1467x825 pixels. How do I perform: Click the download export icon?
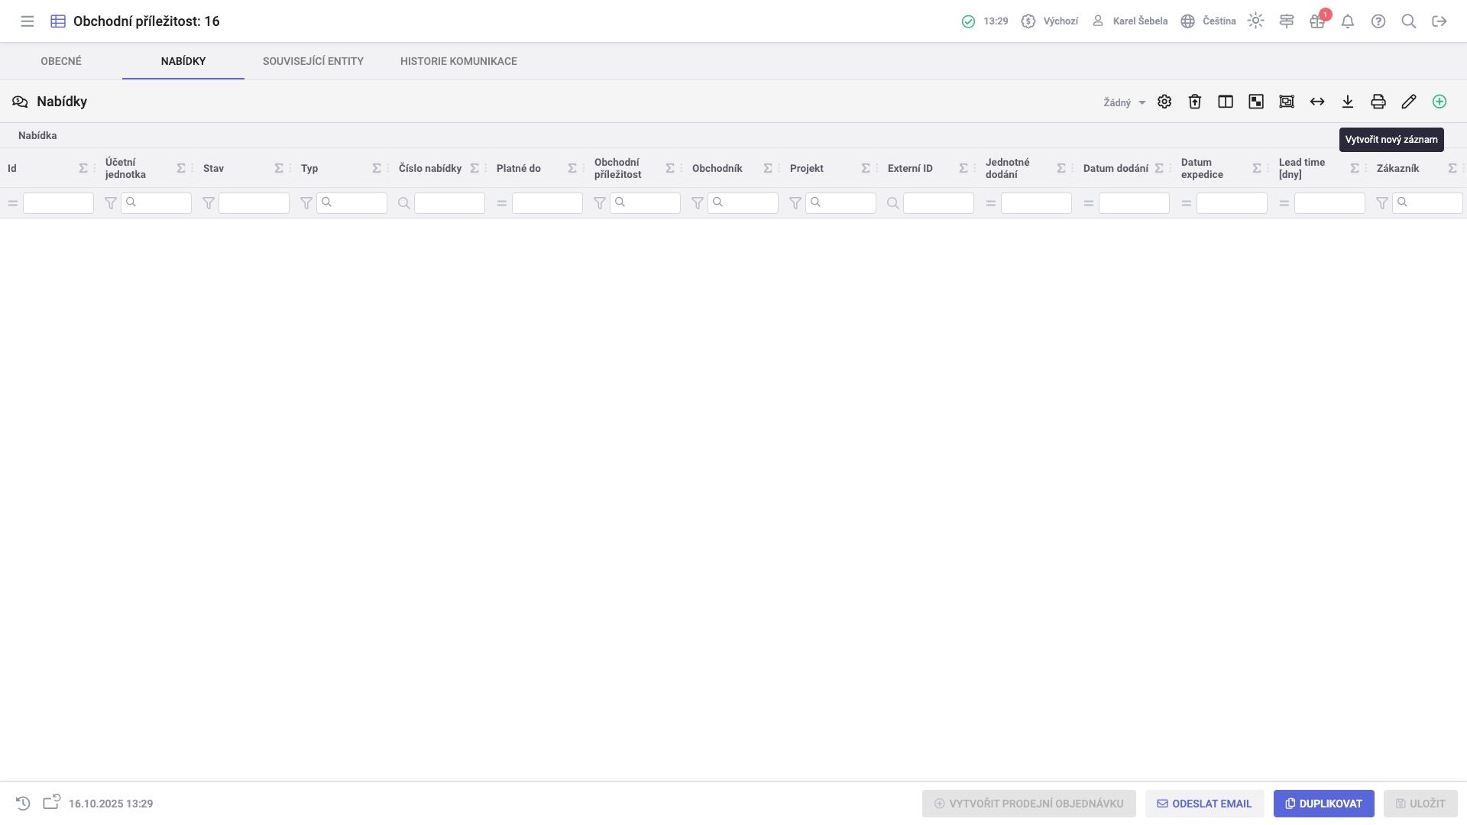click(1348, 102)
